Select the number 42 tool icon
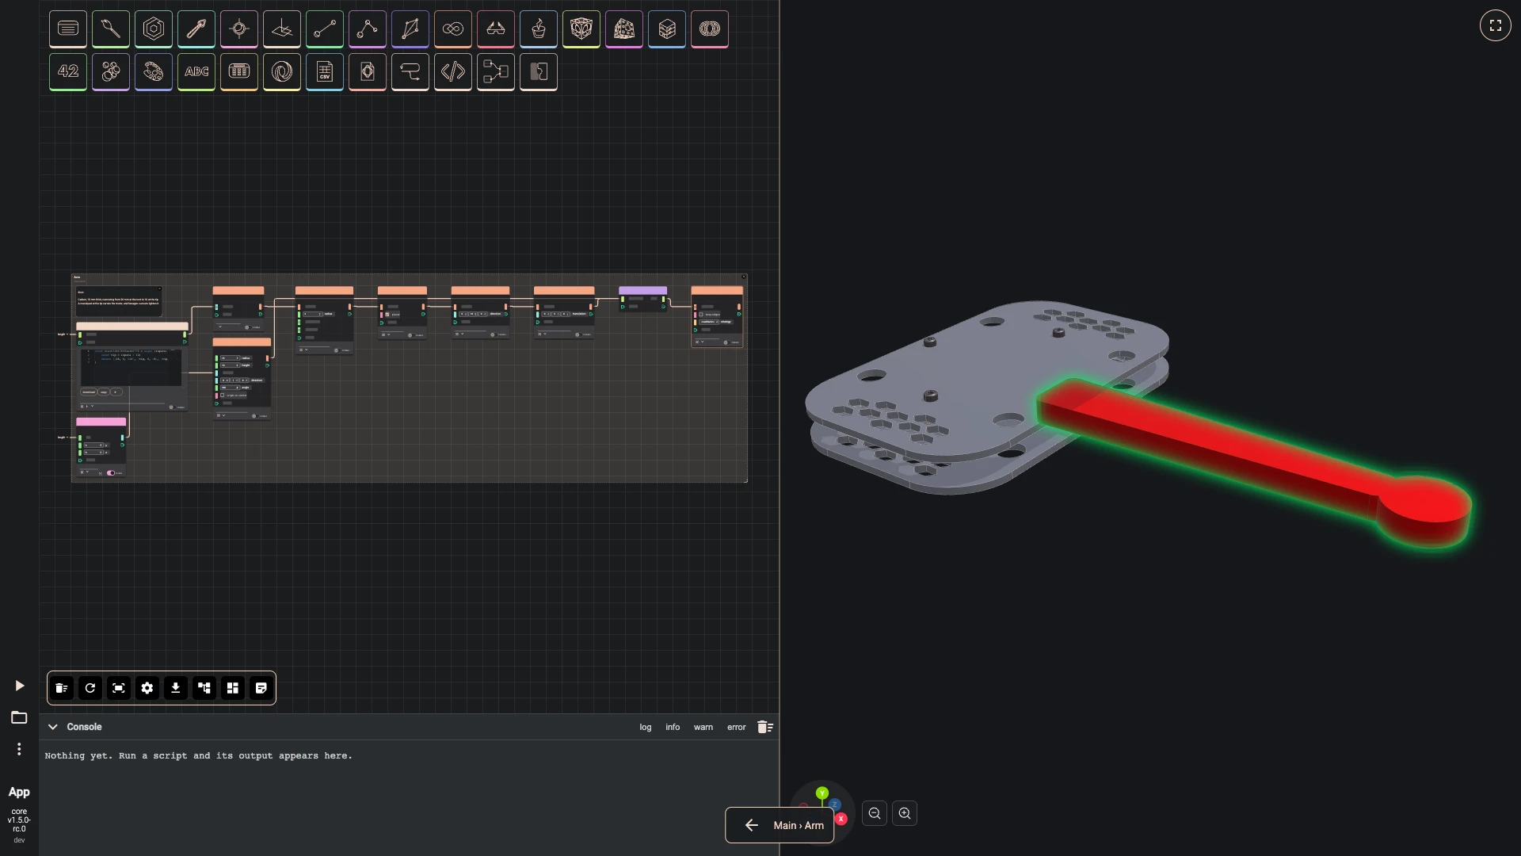Screen dimensions: 1521x856 pyautogui.click(x=68, y=72)
